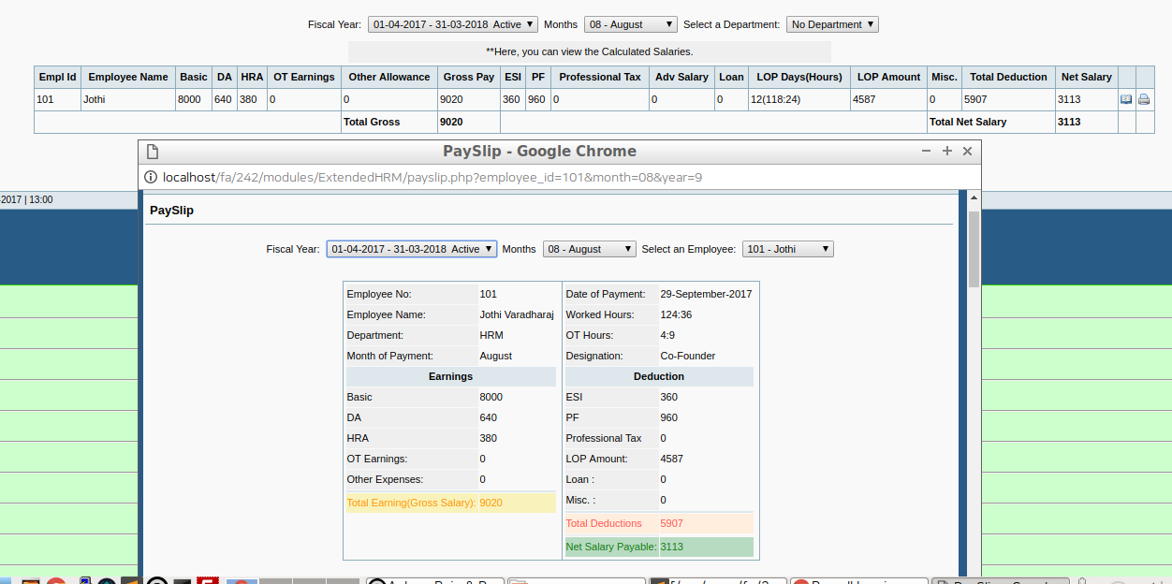Minimize the PaySlip popup window

(926, 151)
